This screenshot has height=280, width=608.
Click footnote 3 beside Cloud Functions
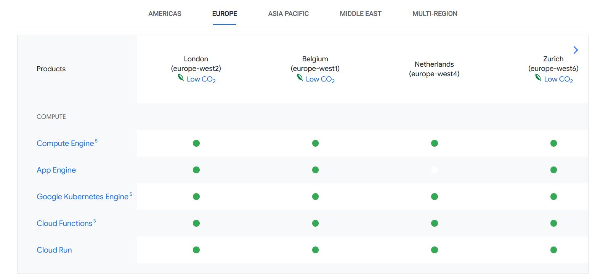tap(95, 221)
